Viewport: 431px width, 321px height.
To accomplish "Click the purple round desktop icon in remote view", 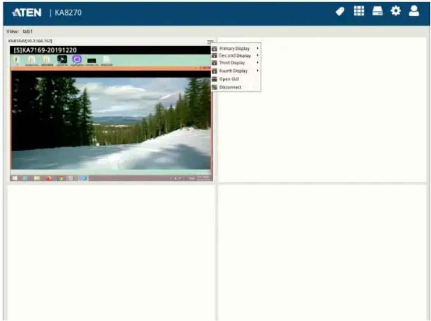I will pyautogui.click(x=77, y=59).
